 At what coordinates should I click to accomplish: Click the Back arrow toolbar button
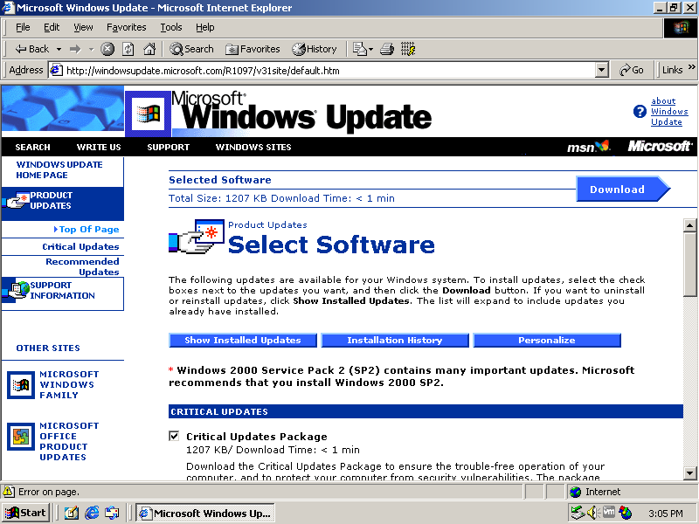tap(31, 49)
